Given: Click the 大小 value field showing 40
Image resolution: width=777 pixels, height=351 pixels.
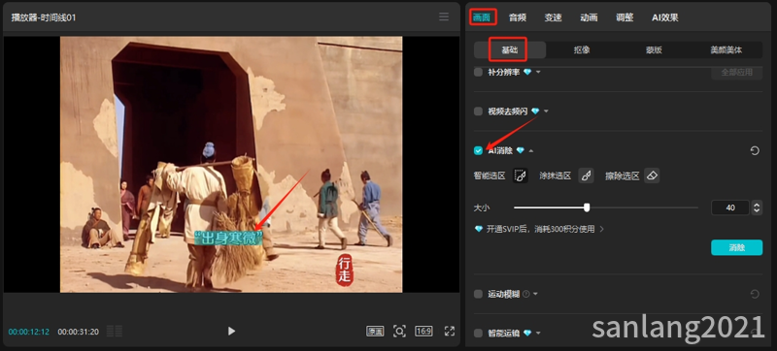Looking at the screenshot, I should [730, 207].
